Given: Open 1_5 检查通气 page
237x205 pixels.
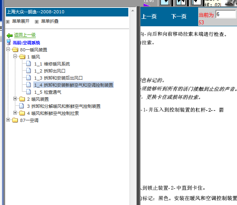Looking at the screenshot, I should (x=48, y=92).
